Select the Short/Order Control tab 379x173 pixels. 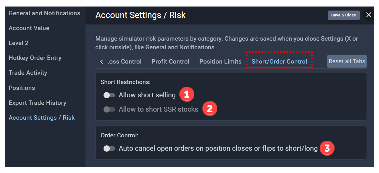(x=279, y=62)
